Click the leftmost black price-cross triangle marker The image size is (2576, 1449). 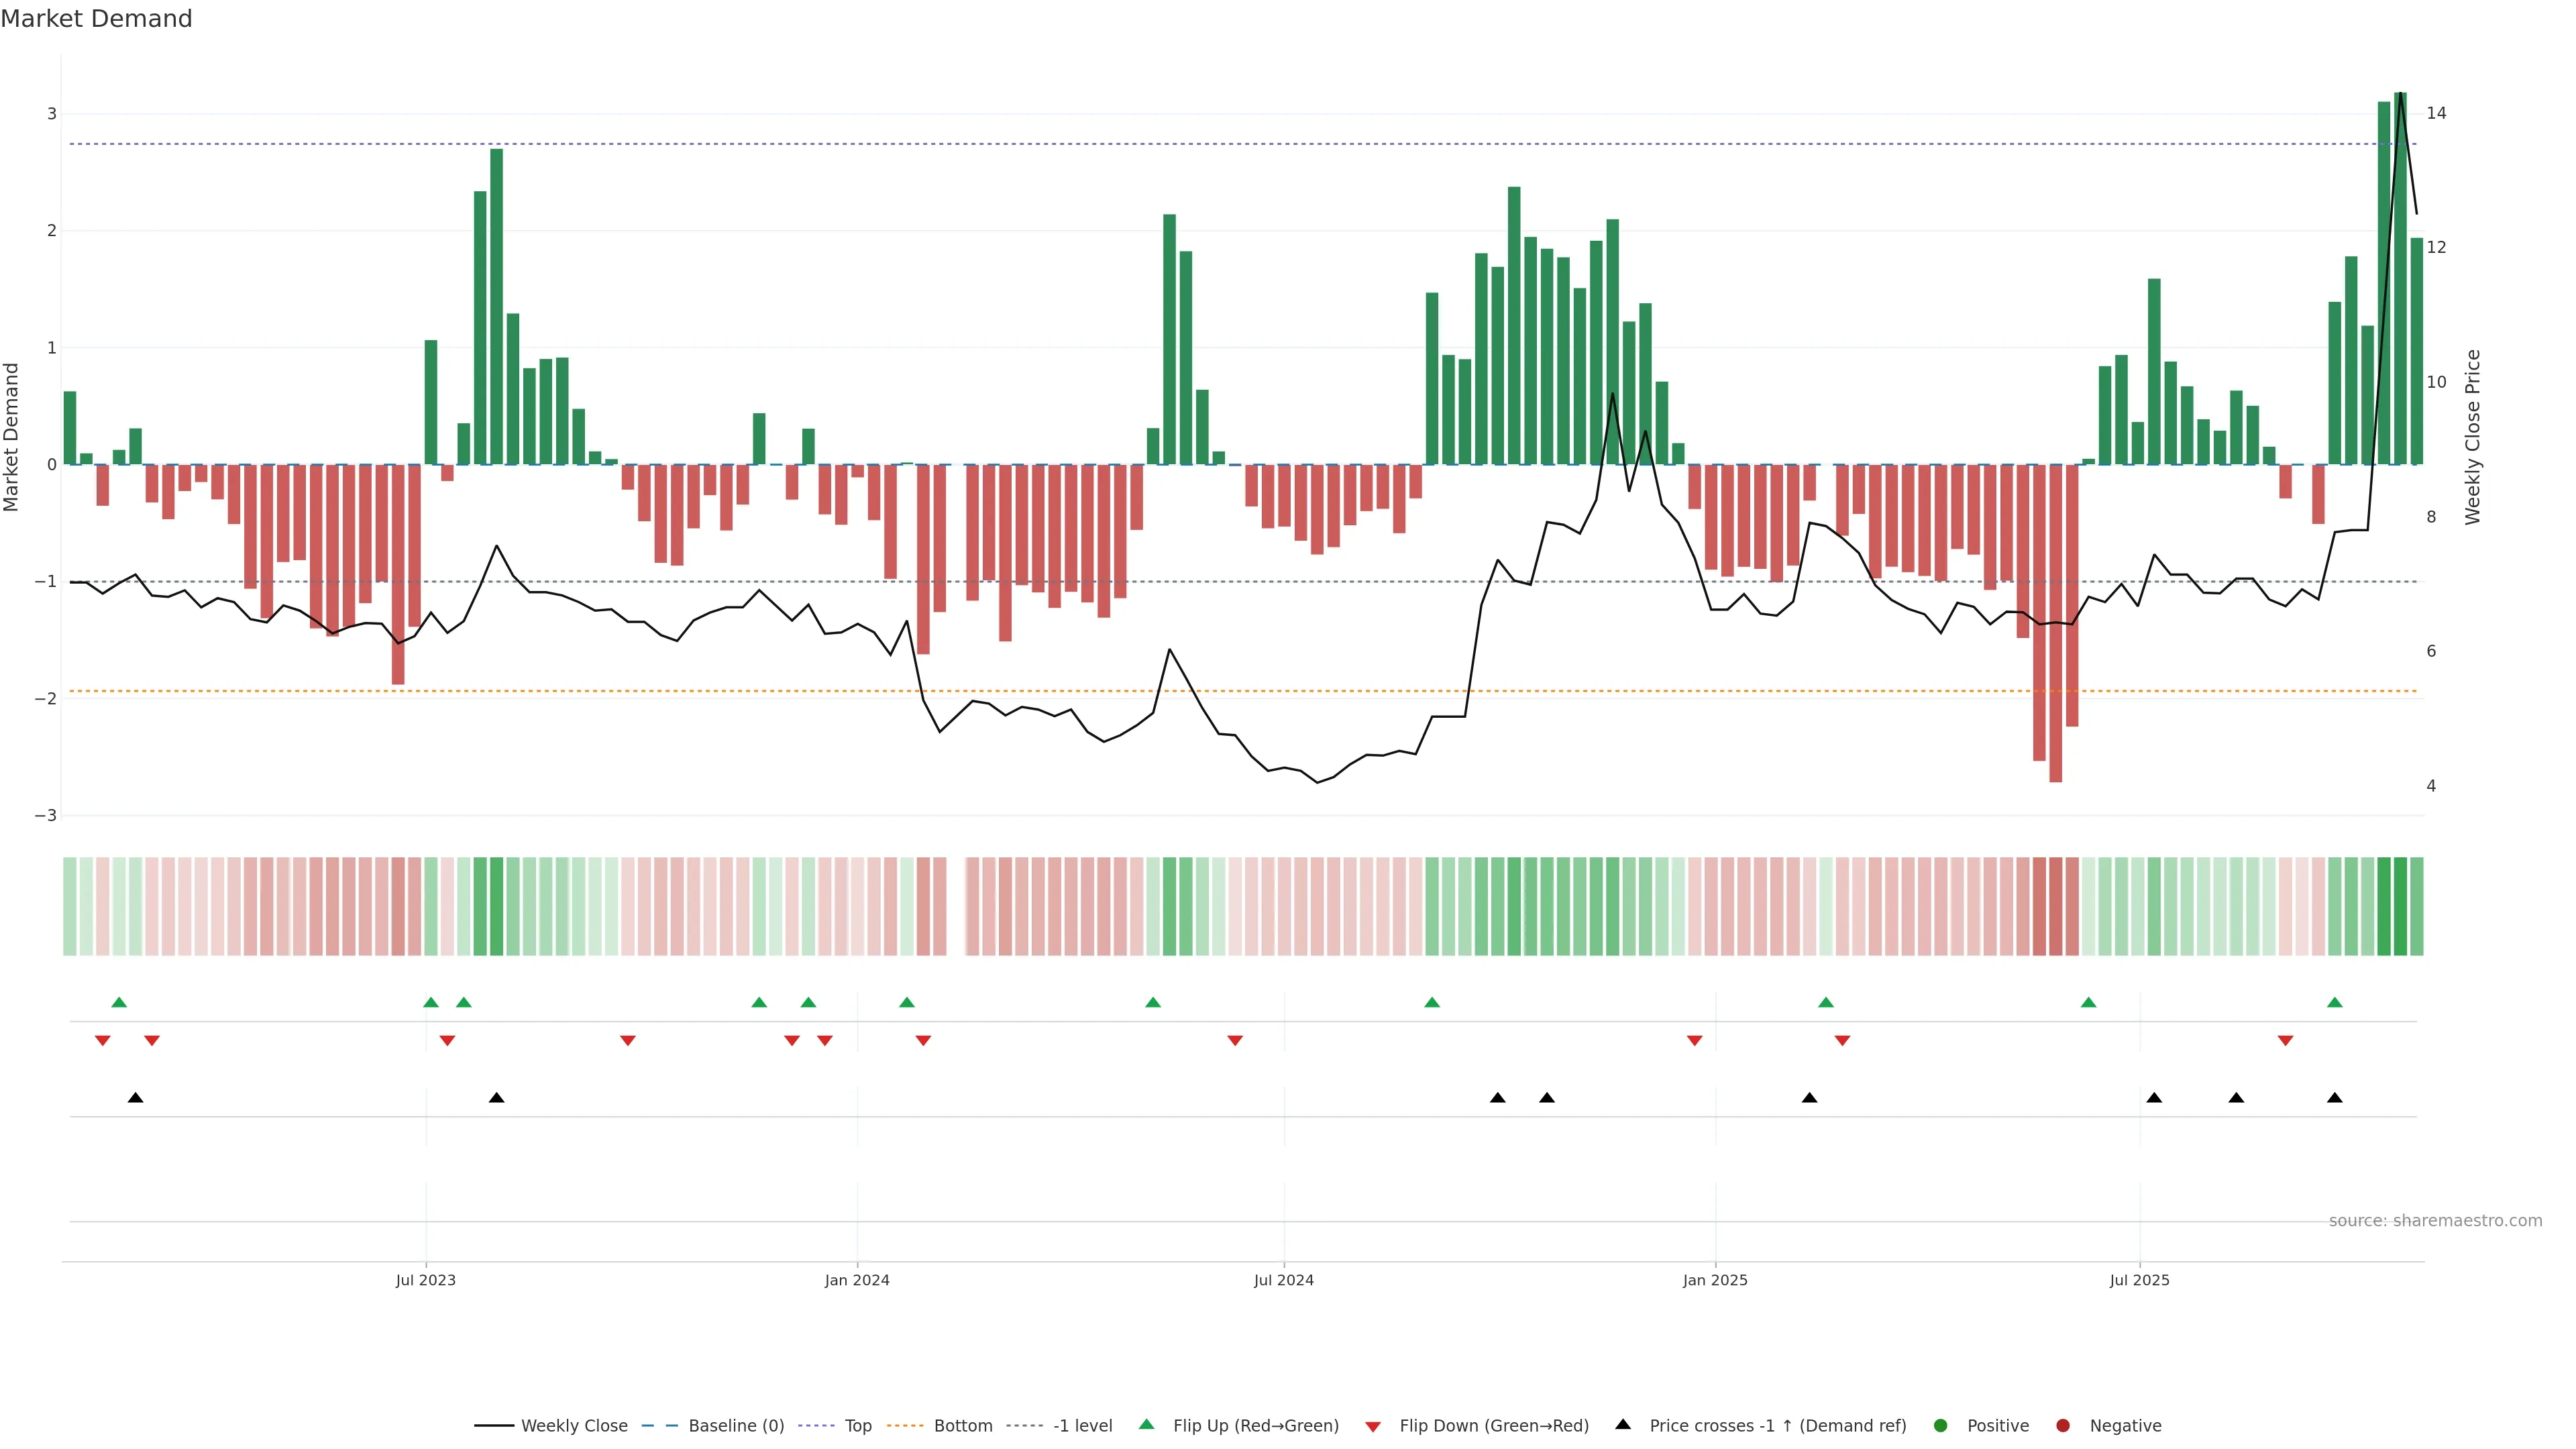pos(135,1098)
